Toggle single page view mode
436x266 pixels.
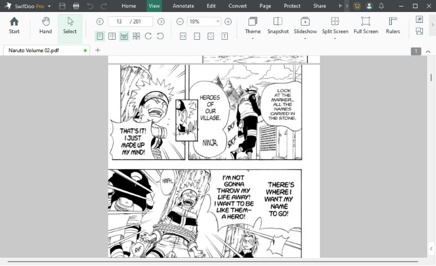pyautogui.click(x=100, y=36)
